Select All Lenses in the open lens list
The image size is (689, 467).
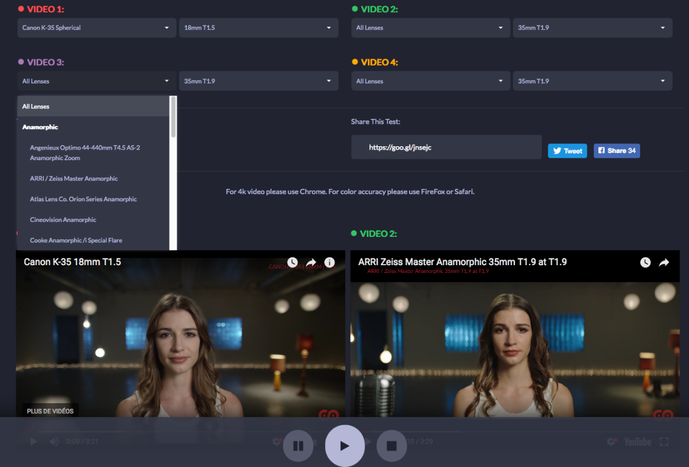pos(93,106)
